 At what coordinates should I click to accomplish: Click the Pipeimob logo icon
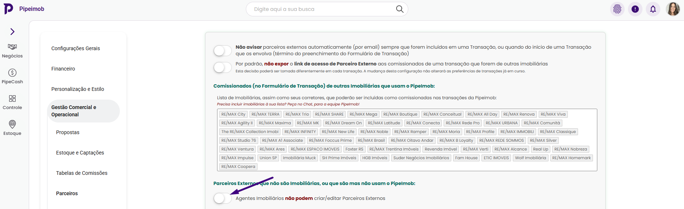point(8,9)
